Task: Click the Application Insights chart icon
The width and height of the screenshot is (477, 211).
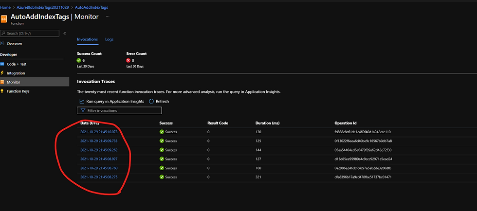Action: pos(82,101)
